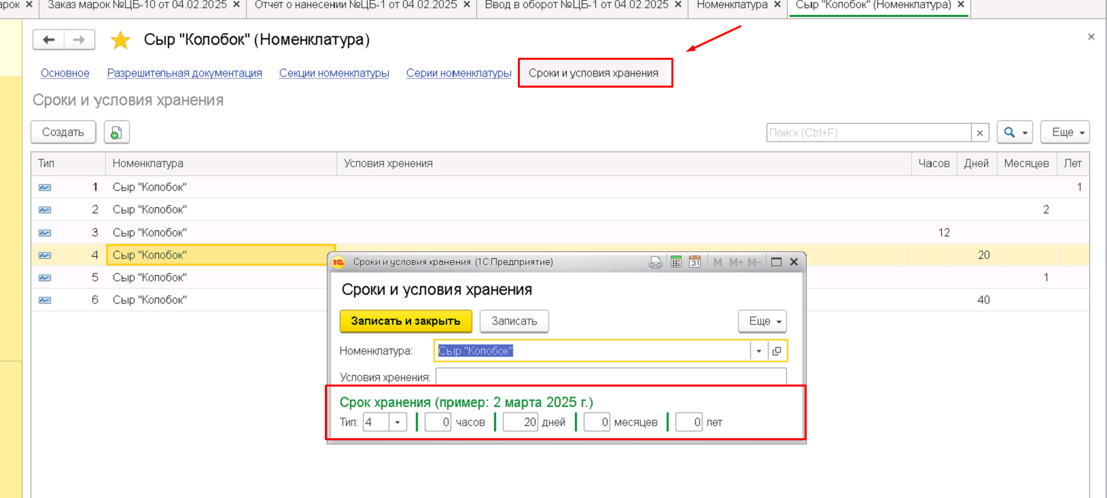Image resolution: width=1107 pixels, height=498 pixels.
Task: Go forward with the right arrow button
Action: [80, 39]
